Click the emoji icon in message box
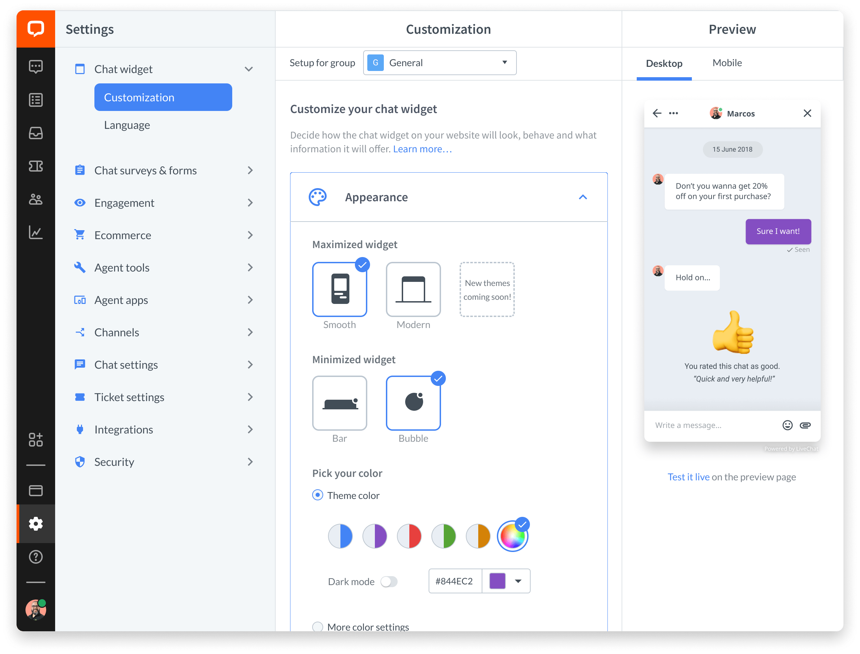This screenshot has height=654, width=860. [x=787, y=425]
